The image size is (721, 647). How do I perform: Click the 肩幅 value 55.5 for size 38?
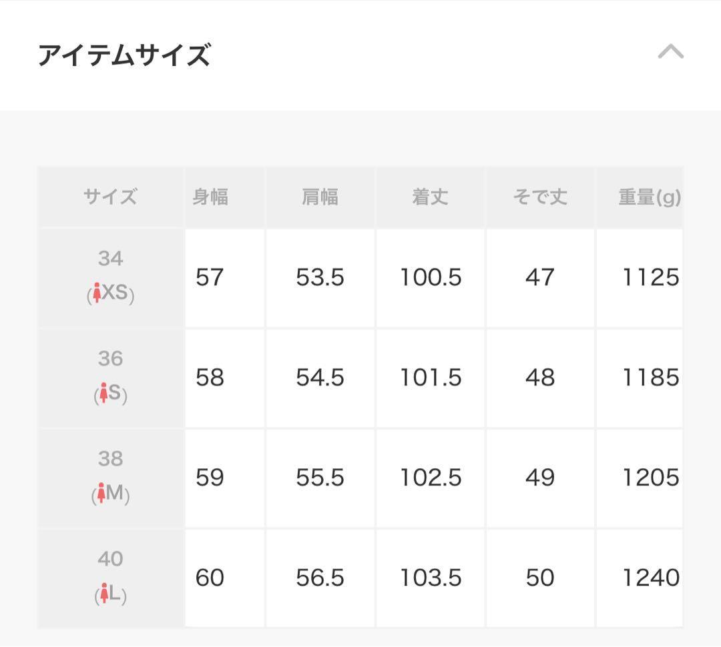(x=320, y=478)
